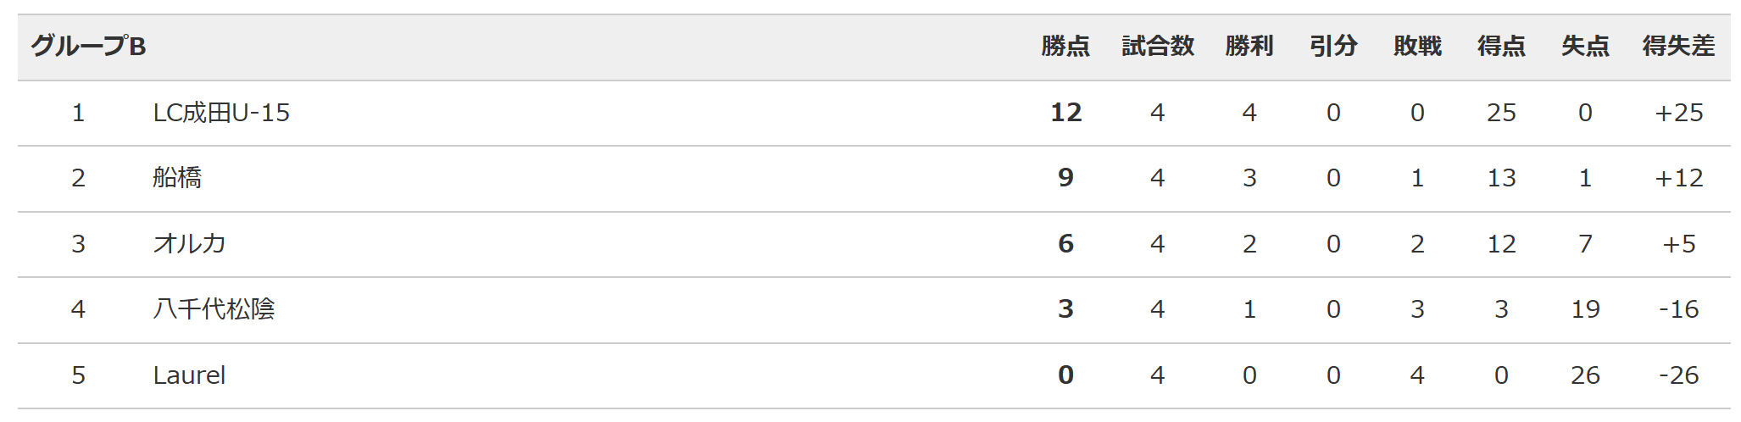Click LC成田U-15's 12 points value
Image resolution: width=1741 pixels, height=422 pixels.
click(1065, 113)
